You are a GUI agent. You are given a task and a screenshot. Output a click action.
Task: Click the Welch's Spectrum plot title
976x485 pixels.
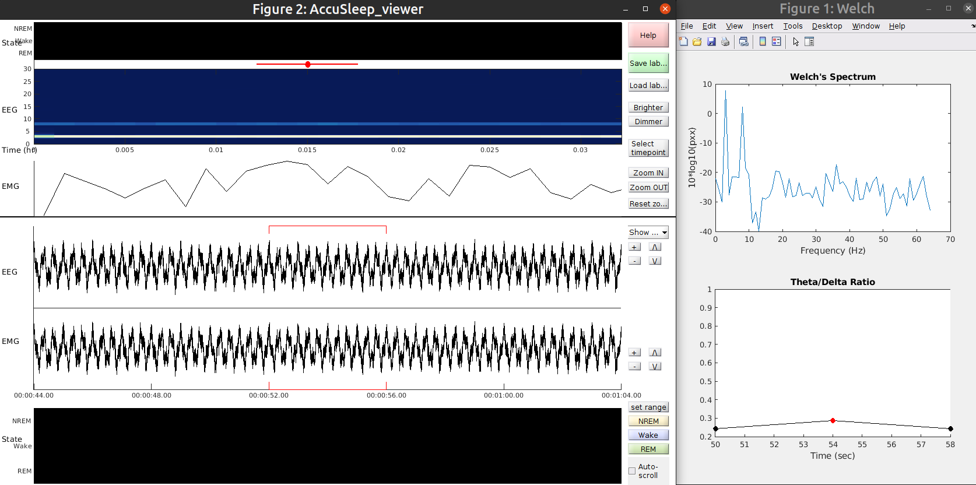click(833, 76)
